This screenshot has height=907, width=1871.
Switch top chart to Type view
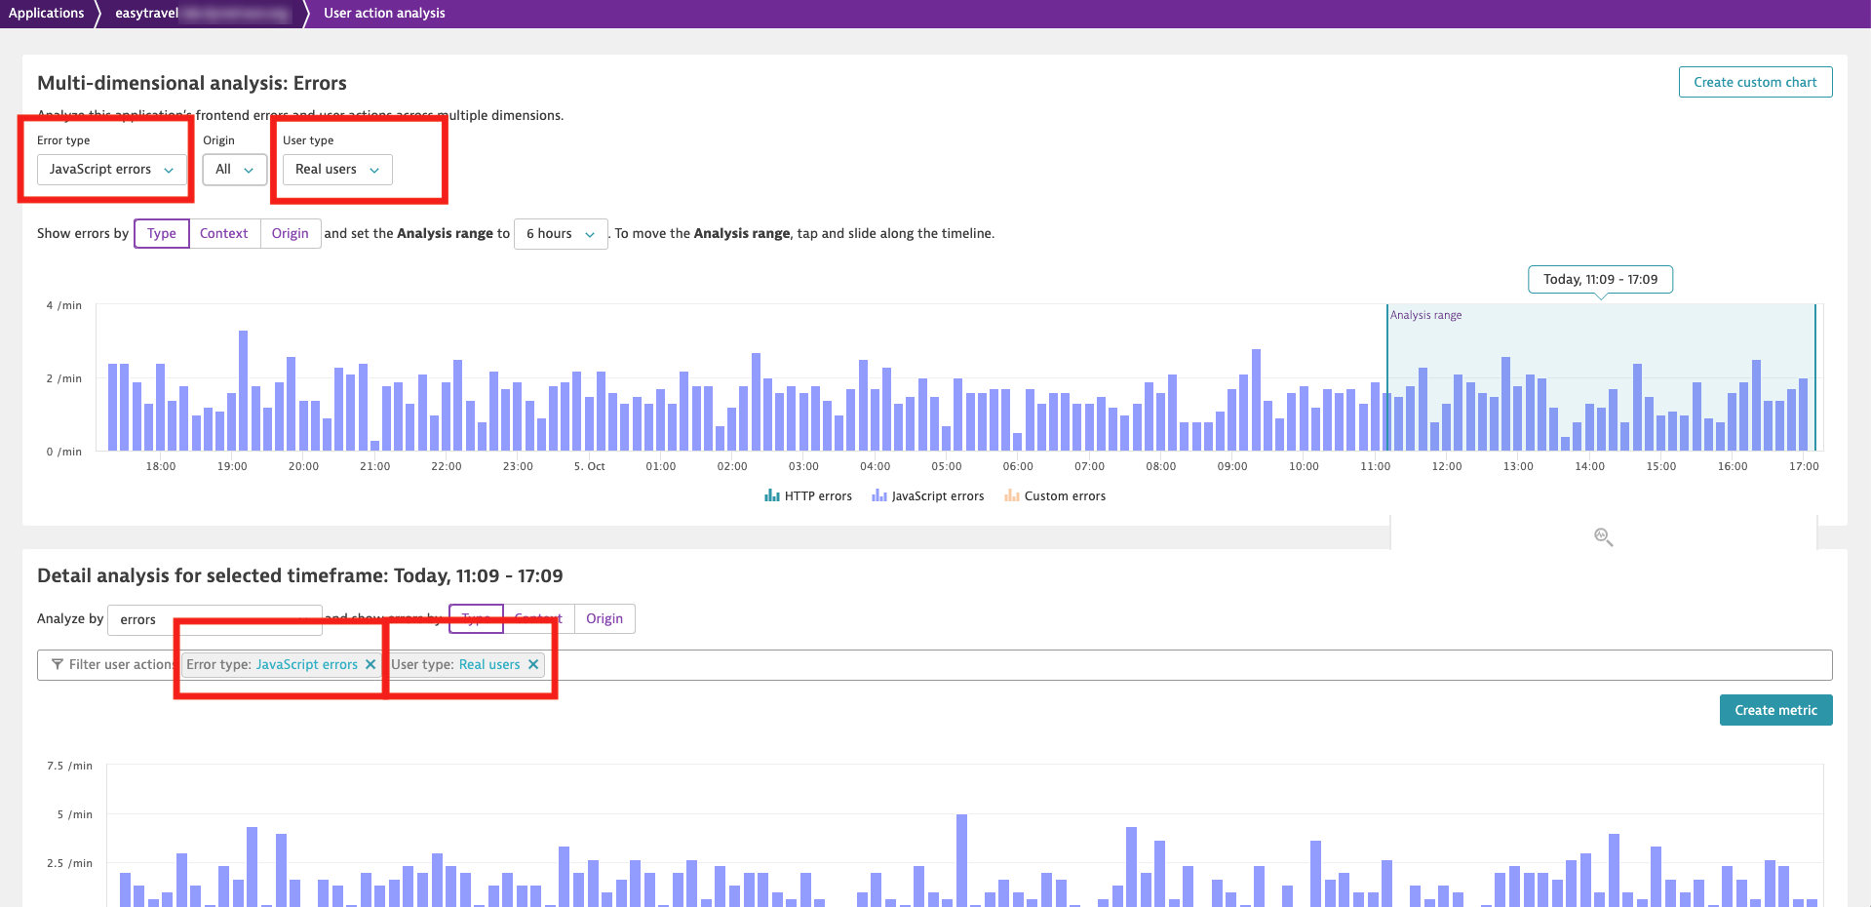pyautogui.click(x=162, y=233)
